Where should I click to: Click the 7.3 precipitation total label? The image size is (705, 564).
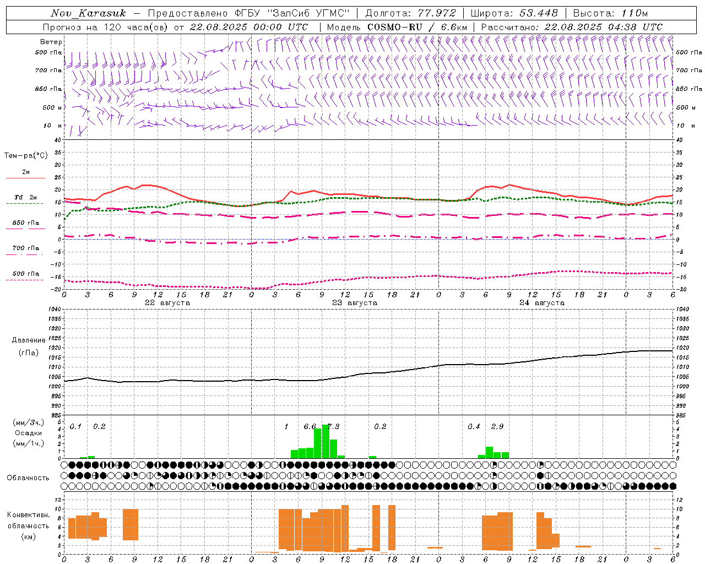[334, 427]
